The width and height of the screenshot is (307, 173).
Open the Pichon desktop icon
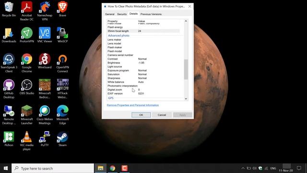[9, 139]
